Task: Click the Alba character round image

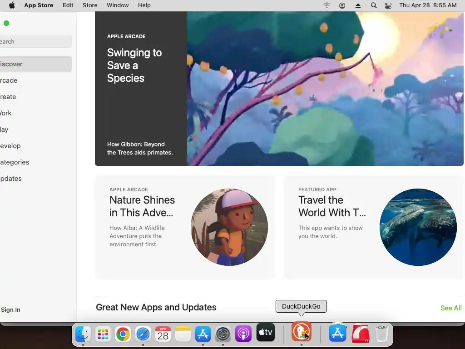Action: tap(229, 227)
